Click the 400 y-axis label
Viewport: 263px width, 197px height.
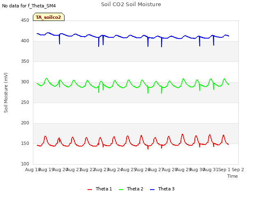coord(25,41)
